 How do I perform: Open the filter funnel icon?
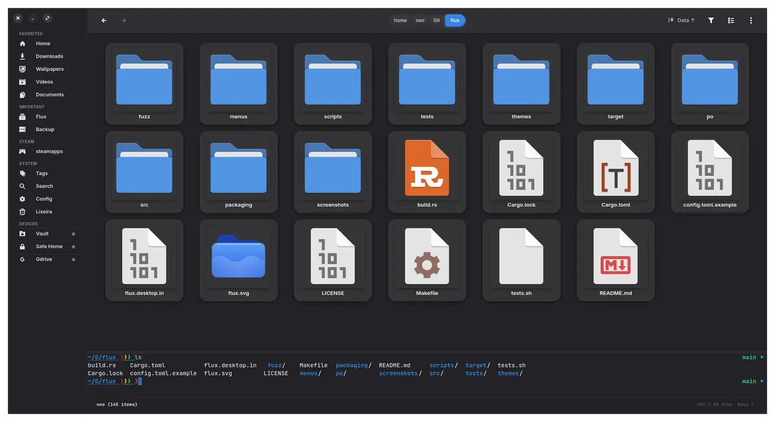pos(711,21)
